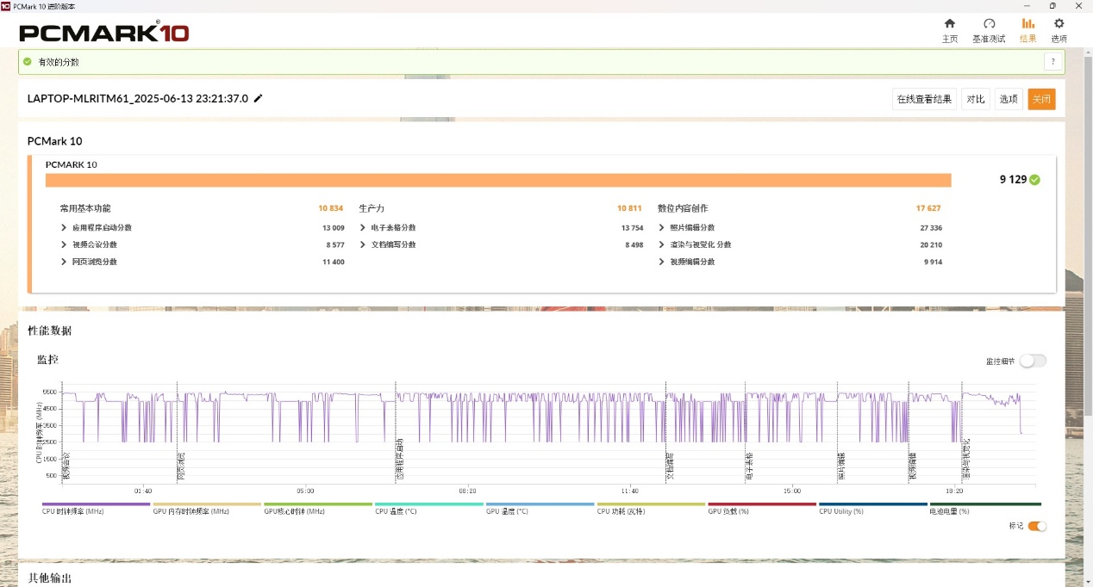The image size is (1093, 587).
Task: Toggle the 标记 markers switch
Action: pyautogui.click(x=1037, y=526)
